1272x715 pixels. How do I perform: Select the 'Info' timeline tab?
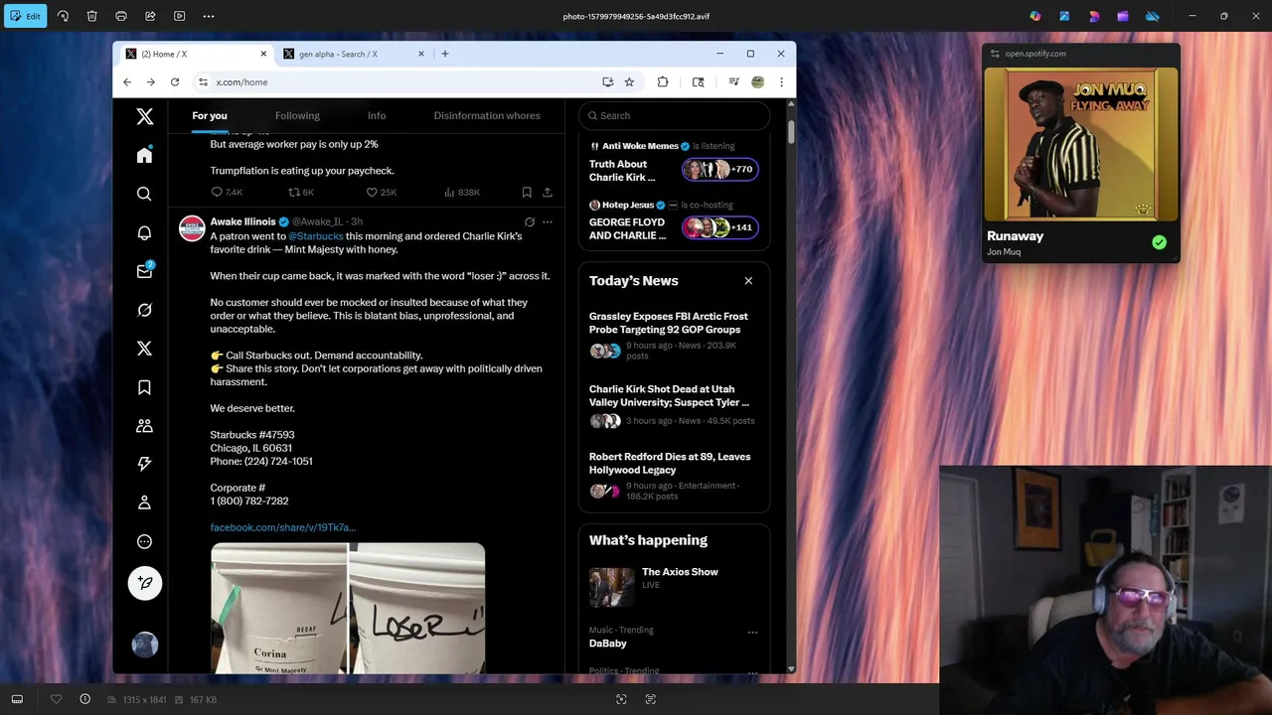[377, 115]
